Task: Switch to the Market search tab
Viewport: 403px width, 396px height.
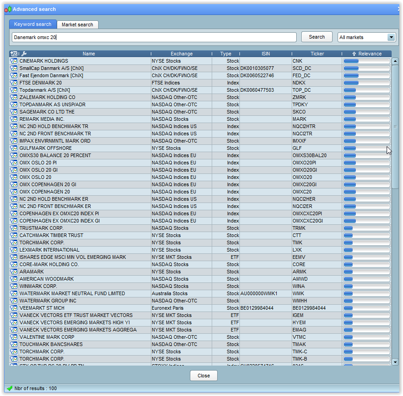Action: [x=77, y=25]
